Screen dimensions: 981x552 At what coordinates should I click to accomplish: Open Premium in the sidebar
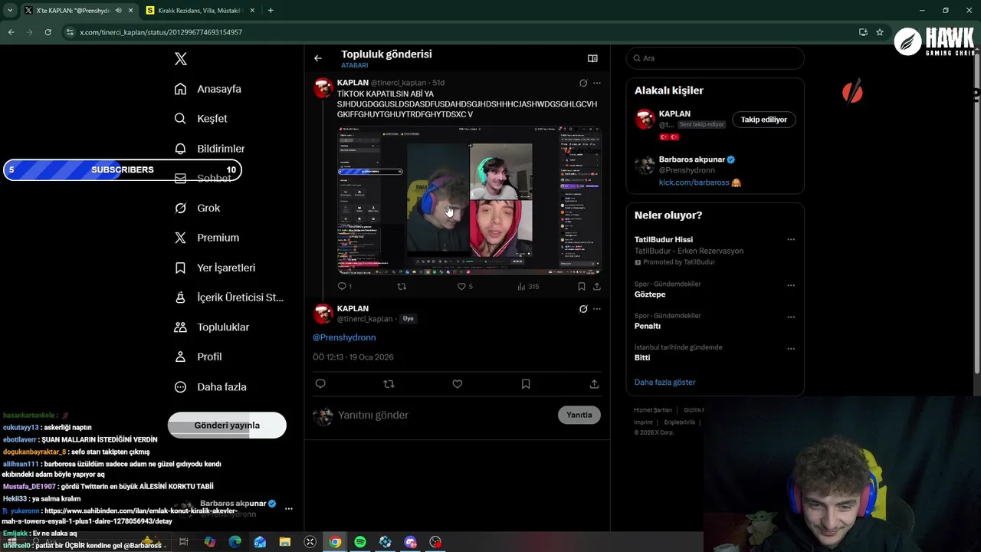tap(206, 238)
